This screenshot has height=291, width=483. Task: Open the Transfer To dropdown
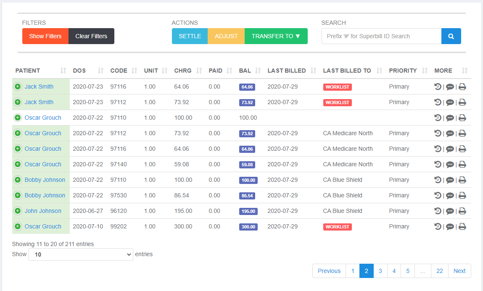coord(276,36)
